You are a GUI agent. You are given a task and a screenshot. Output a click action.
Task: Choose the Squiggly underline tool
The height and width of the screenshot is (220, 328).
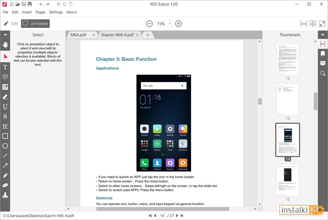(x=5, y=126)
